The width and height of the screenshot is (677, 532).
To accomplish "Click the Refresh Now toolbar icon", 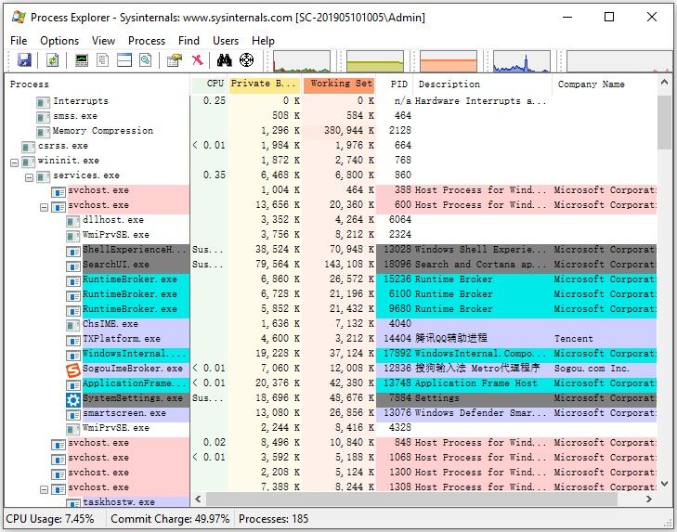I will (x=53, y=60).
